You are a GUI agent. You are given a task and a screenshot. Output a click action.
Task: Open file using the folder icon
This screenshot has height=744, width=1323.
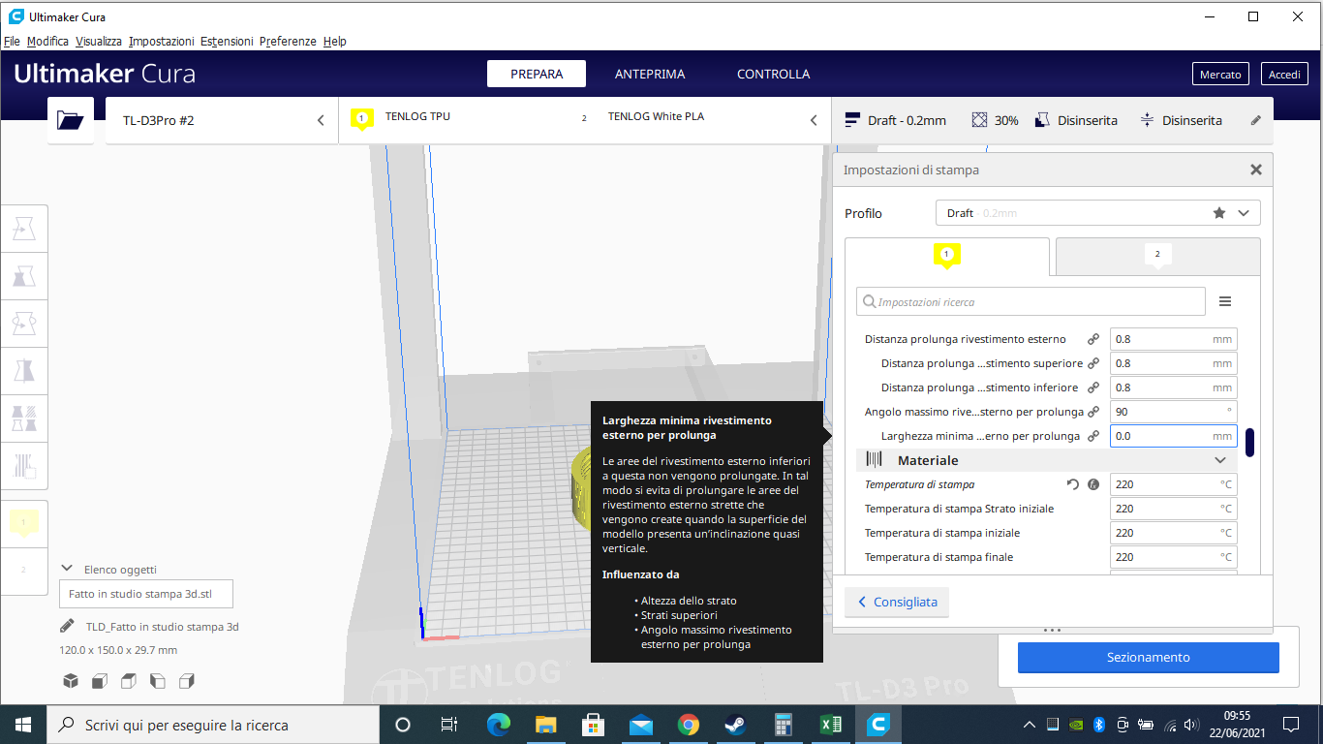tap(71, 120)
